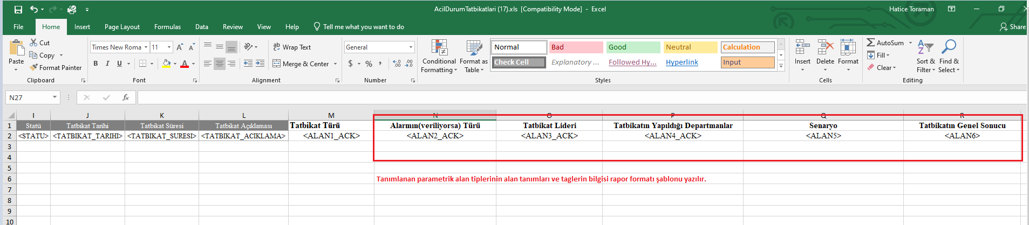Toggle Bold formatting
This screenshot has height=225, width=1029.
pos(96,64)
